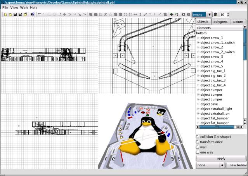
Task: Click the vertical double-arrow resize icon
Action: pyautogui.click(x=140, y=14)
